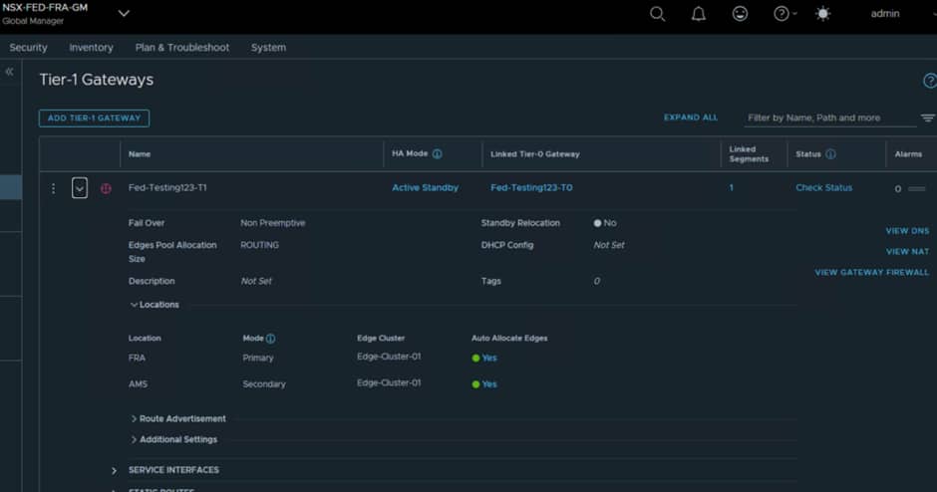Open the Plan & Troubleshoot tab
Viewport: 937px width, 492px height.
tap(181, 47)
